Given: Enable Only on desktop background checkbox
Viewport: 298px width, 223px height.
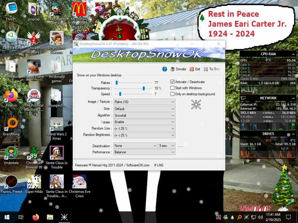Looking at the screenshot, I should 172,94.
